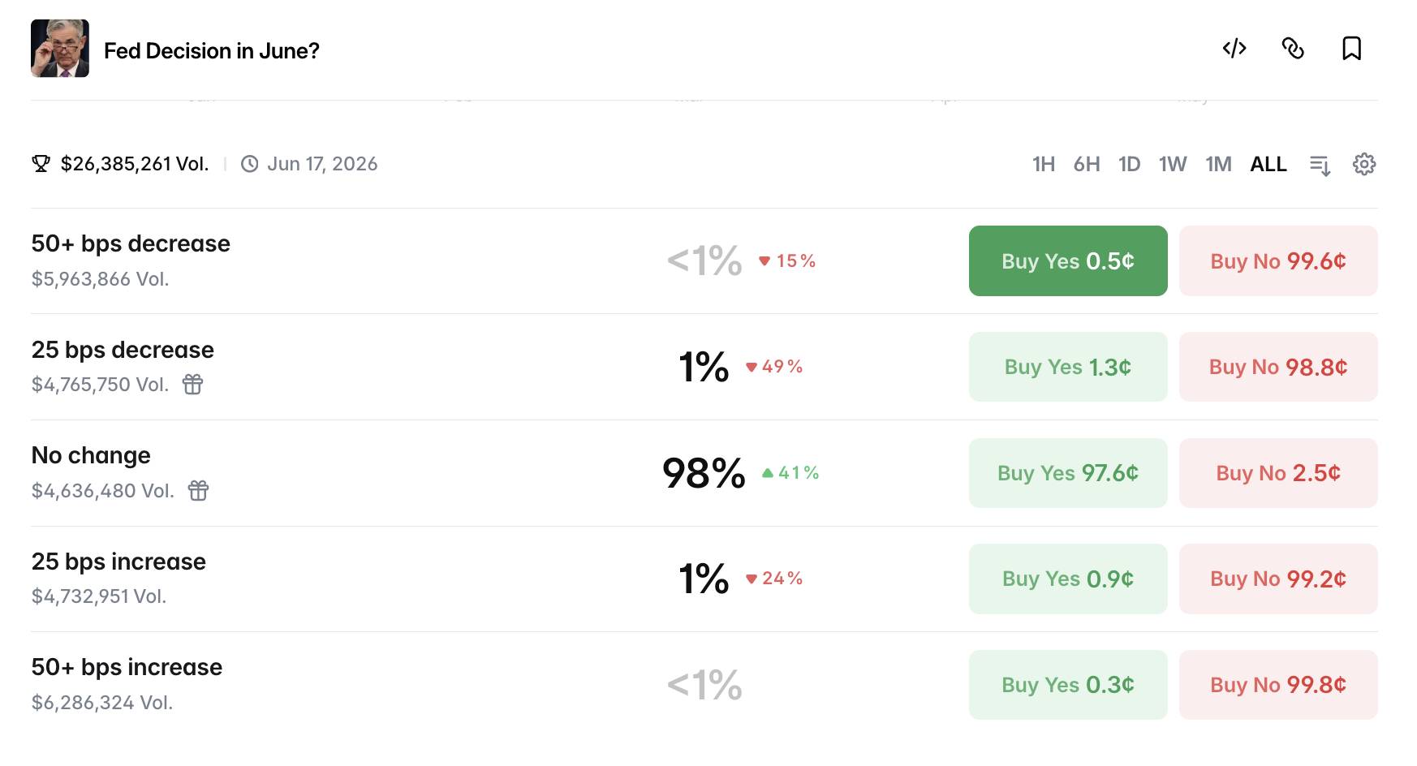Bookmark the Fed Decision market
The image size is (1417, 766).
tap(1351, 49)
